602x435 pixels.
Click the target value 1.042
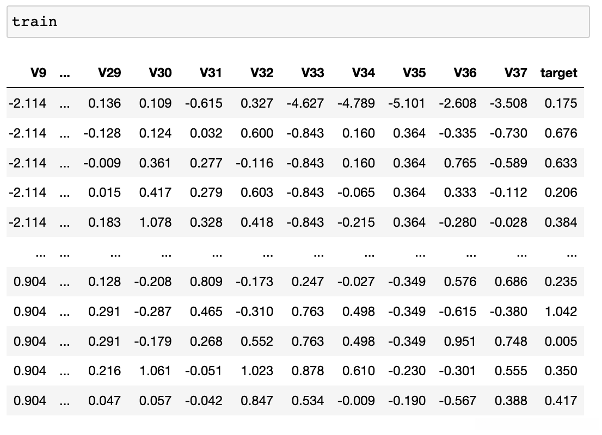click(x=561, y=312)
